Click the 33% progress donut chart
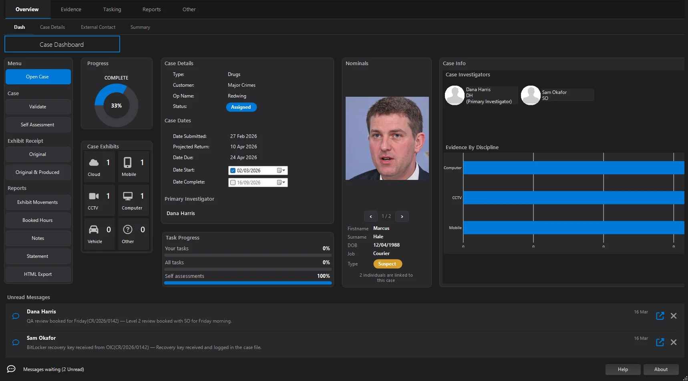688x381 pixels. click(117, 106)
